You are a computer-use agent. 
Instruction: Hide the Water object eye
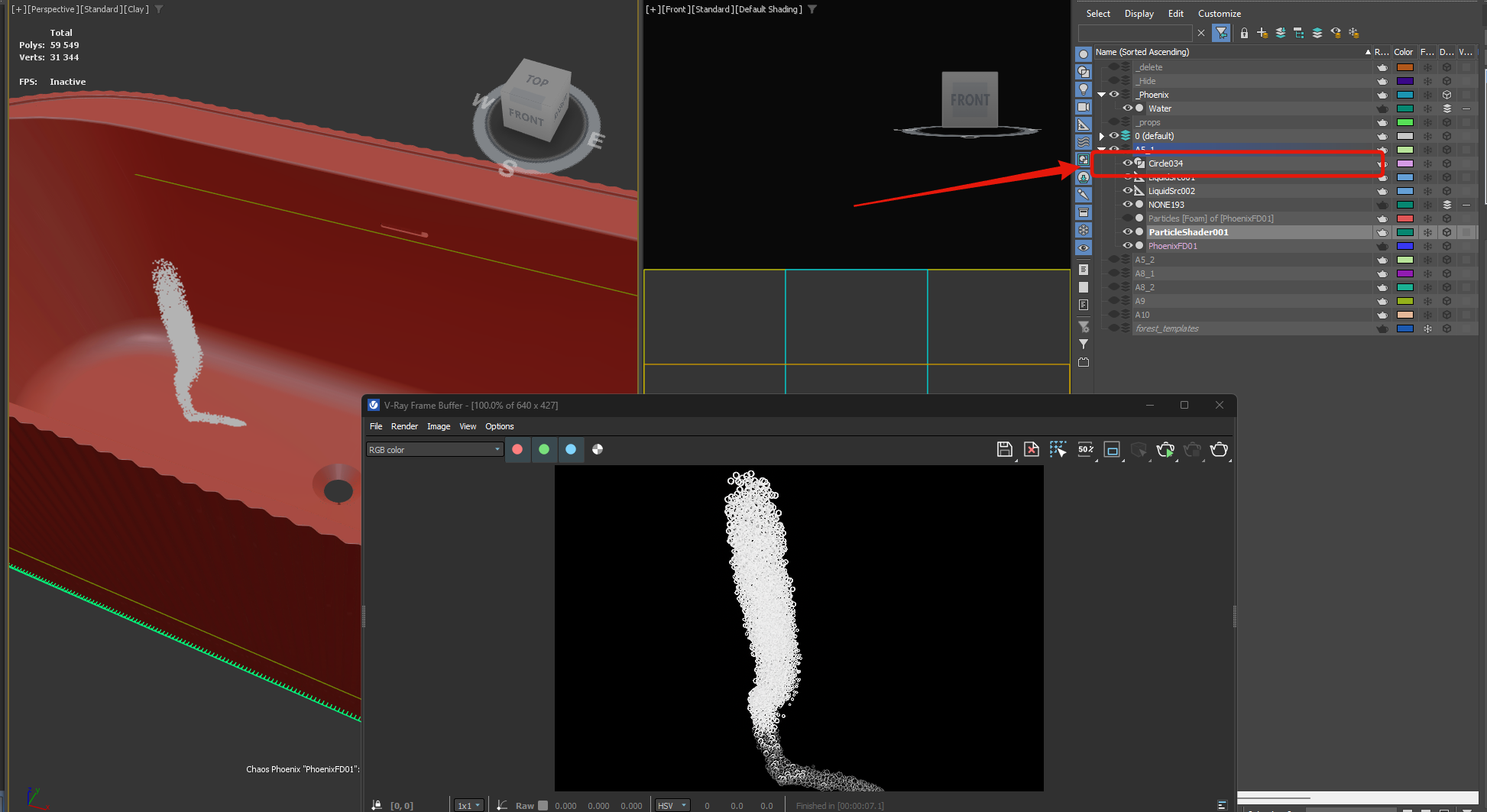1127,108
